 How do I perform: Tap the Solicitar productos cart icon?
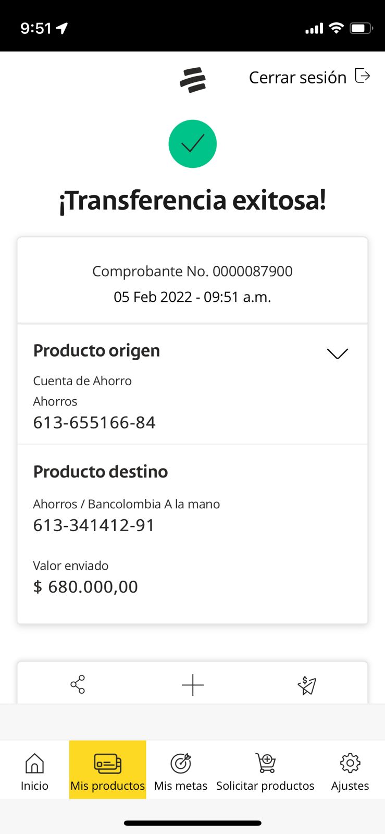(265, 764)
